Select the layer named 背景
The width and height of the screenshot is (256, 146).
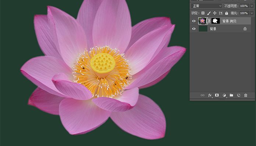coord(213,29)
